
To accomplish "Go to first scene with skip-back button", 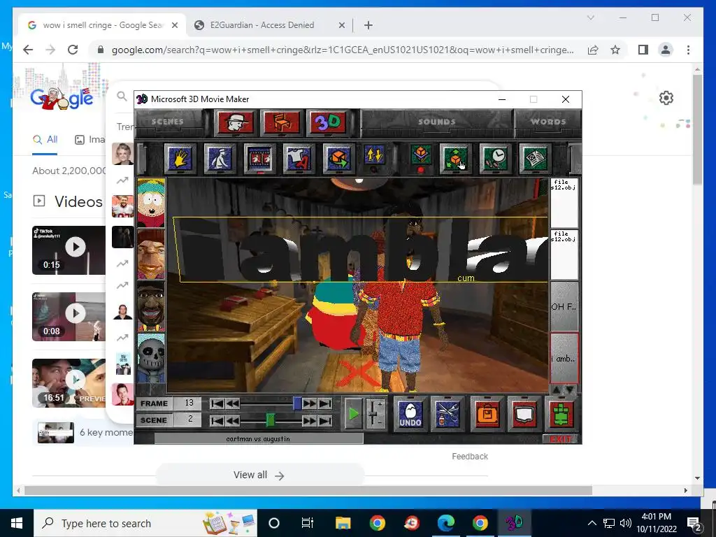I will point(217,420).
